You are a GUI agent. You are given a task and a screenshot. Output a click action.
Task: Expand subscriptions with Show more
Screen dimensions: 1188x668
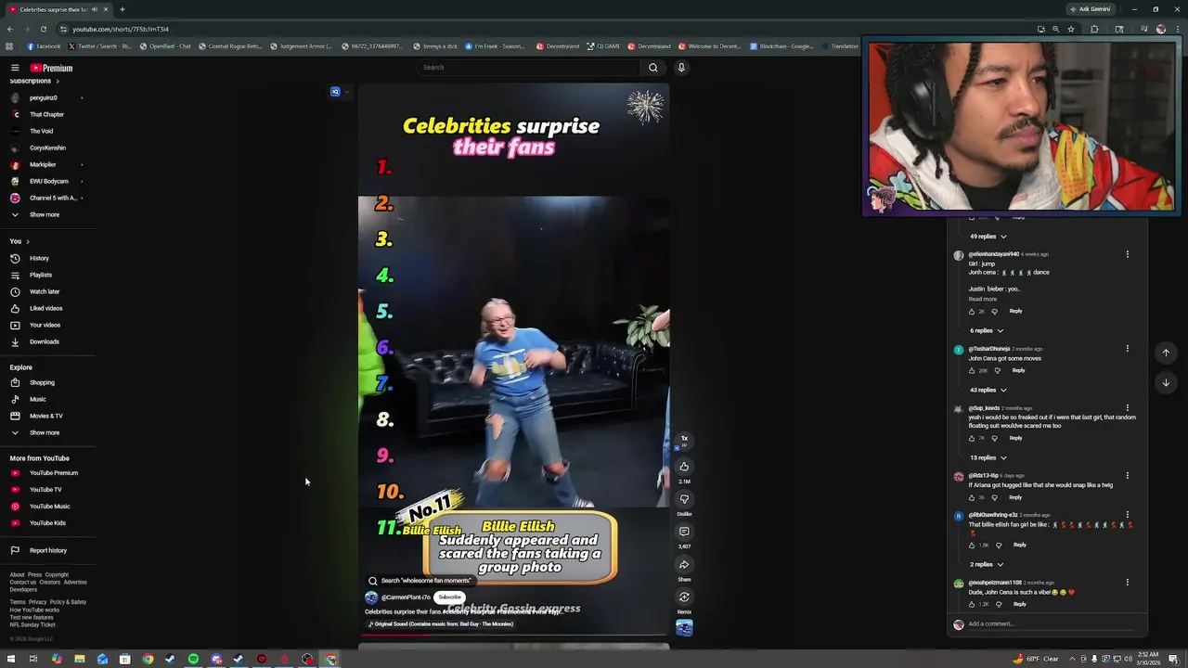point(45,214)
